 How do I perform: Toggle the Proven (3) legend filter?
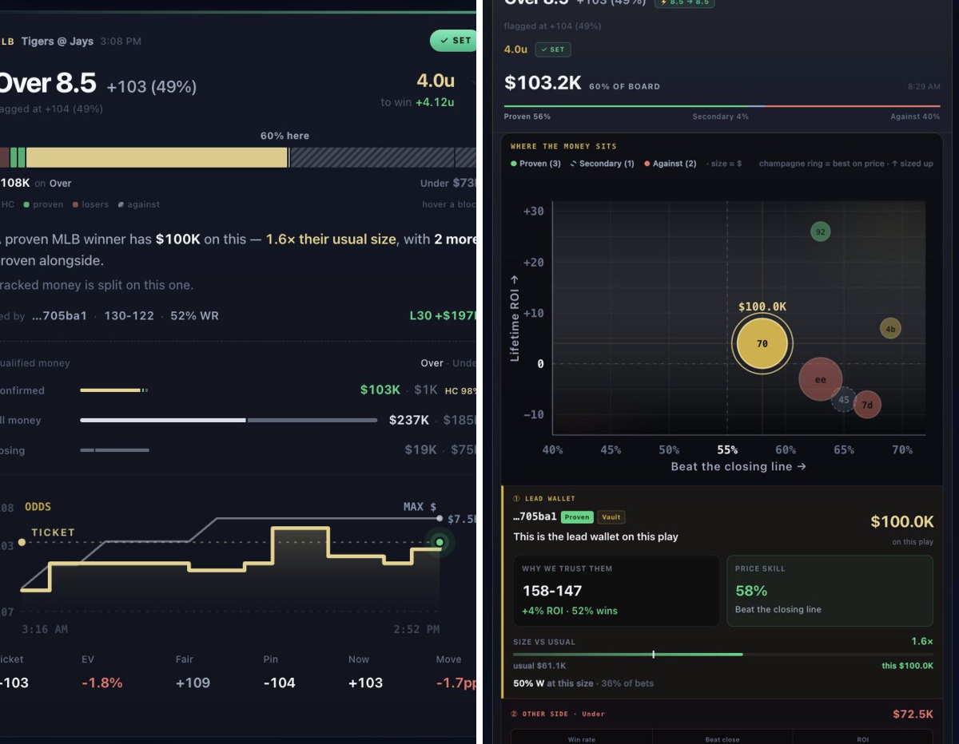535,164
